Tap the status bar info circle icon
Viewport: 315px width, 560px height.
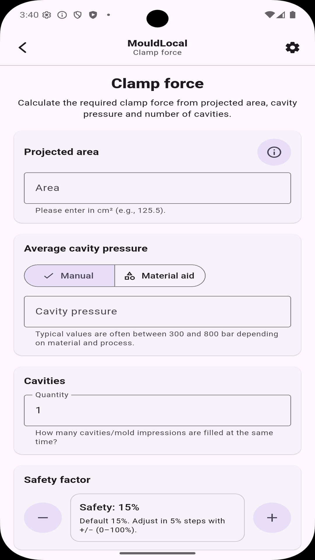[x=62, y=15]
